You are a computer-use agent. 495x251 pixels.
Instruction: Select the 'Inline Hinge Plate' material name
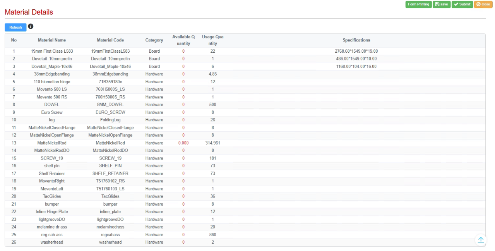(52, 212)
